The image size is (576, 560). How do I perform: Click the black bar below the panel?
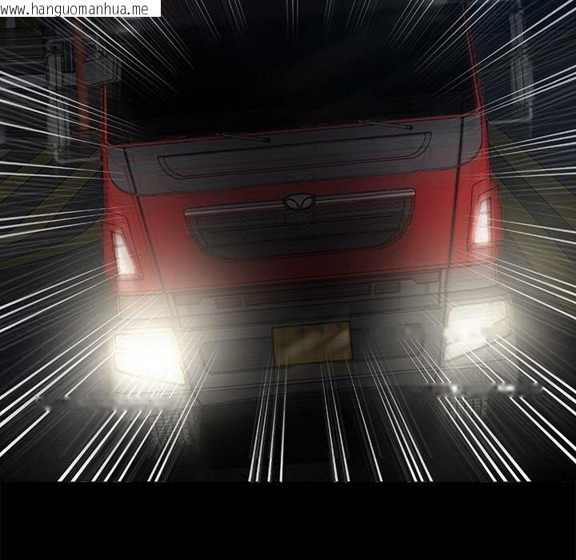pyautogui.click(x=288, y=520)
